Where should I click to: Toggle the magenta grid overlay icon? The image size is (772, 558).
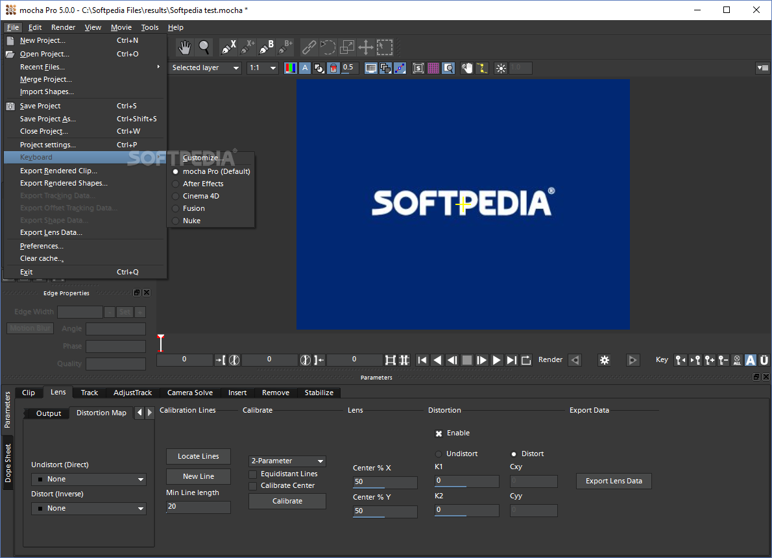coord(433,68)
